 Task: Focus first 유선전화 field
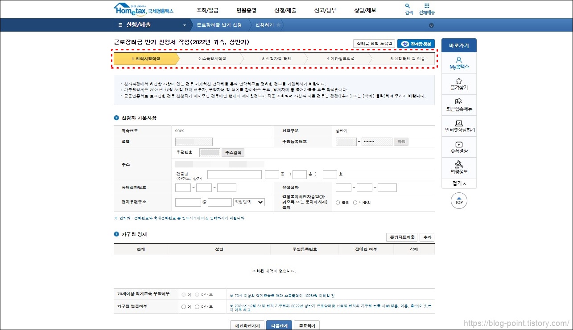[343, 187]
